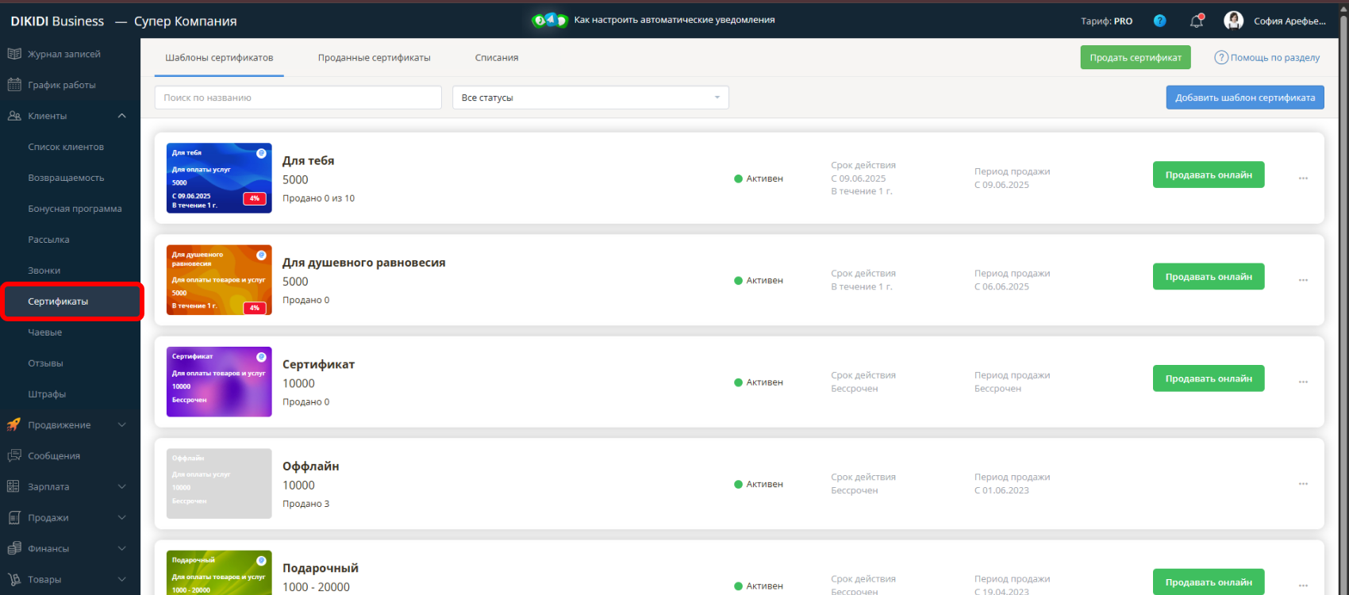The width and height of the screenshot is (1349, 595).
Task: Click the user profile avatar
Action: point(1233,21)
